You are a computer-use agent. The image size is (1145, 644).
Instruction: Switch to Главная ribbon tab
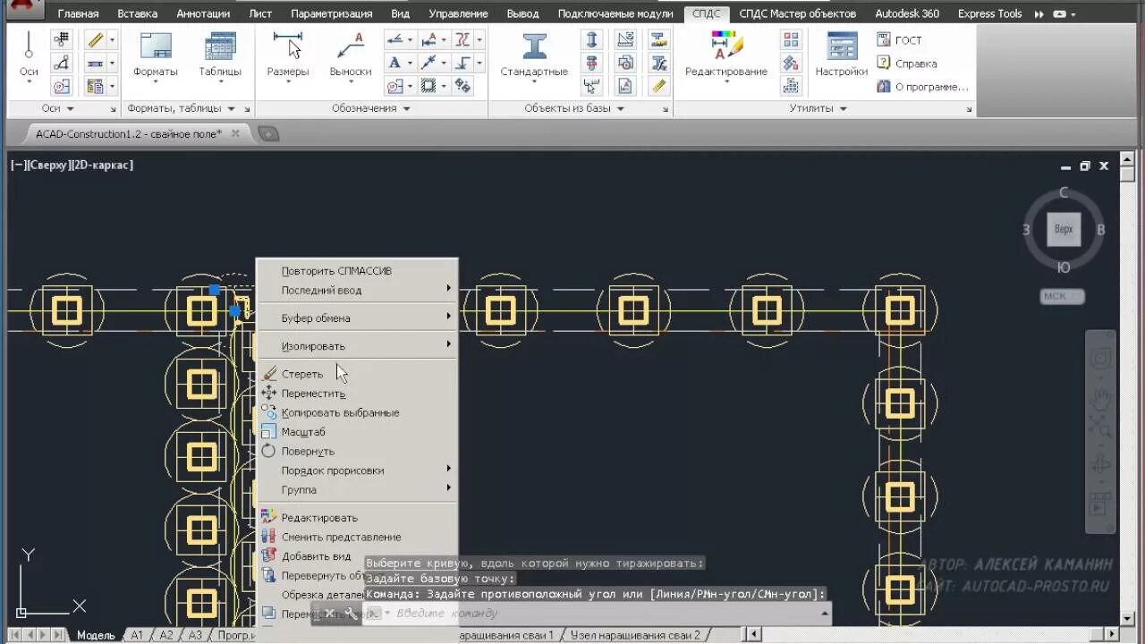(x=78, y=14)
